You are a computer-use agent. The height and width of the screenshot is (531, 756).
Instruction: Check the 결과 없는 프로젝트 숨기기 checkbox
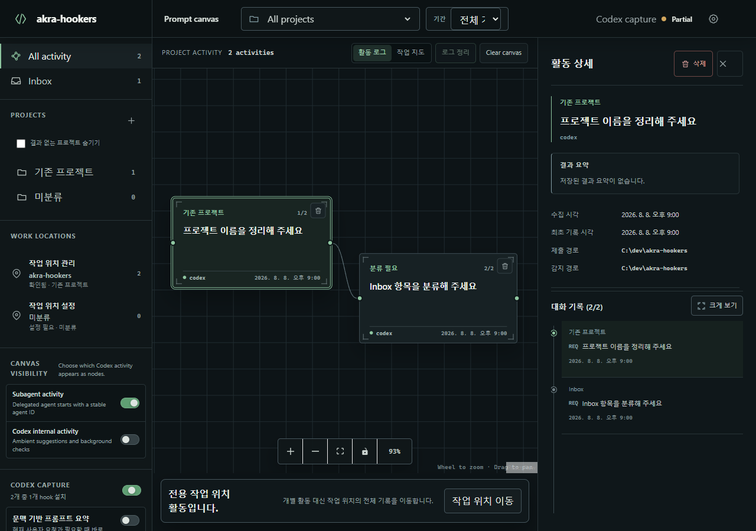tap(21, 143)
